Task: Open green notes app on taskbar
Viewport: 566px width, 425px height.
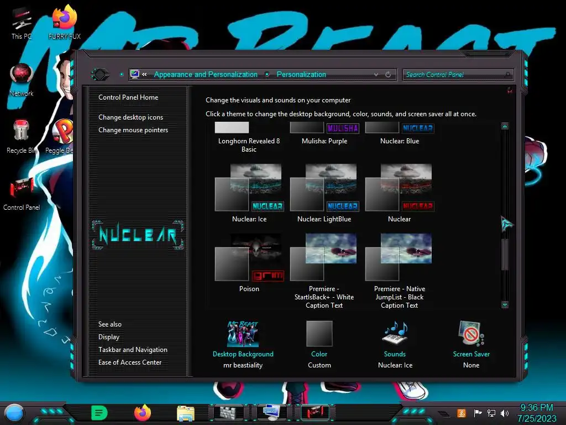Action: (99, 413)
